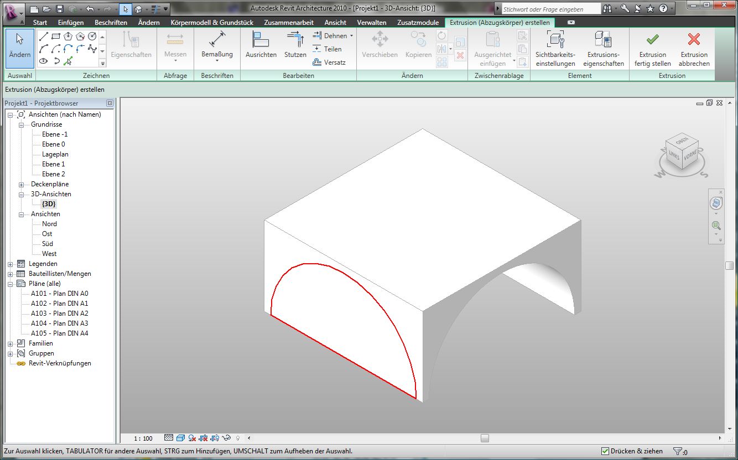Open the Körpermodell & Grundstück tab
738x460 pixels.
(x=212, y=23)
